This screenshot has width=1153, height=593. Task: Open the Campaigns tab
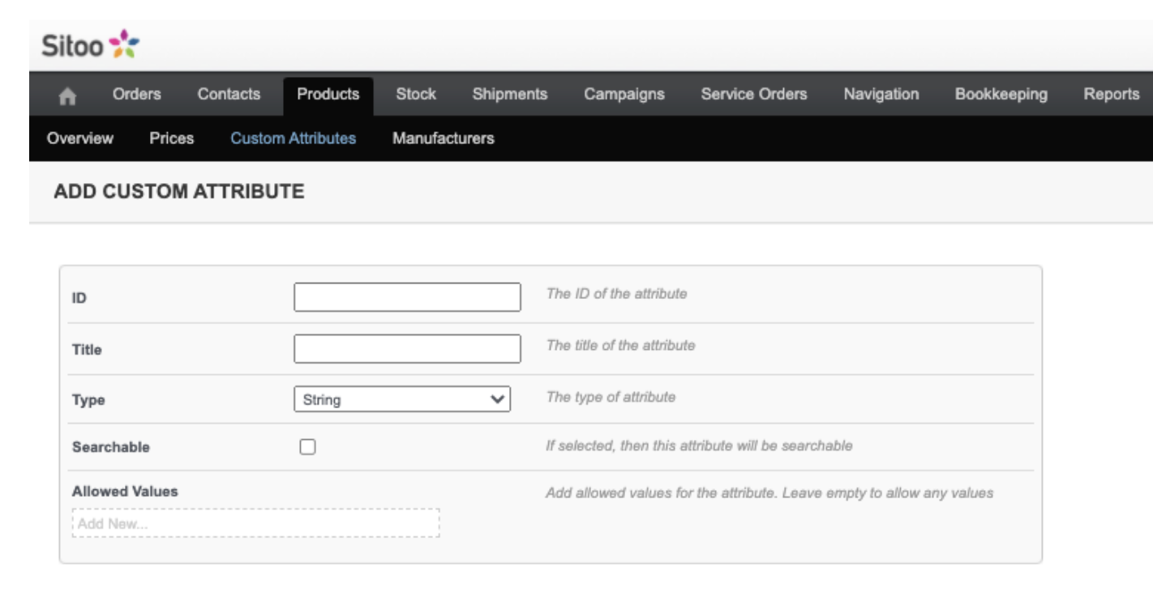(624, 94)
